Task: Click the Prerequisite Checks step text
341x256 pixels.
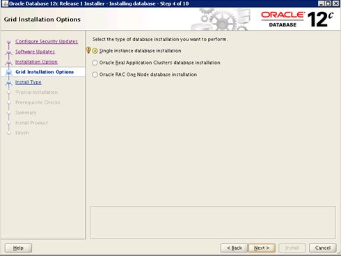Action: tap(38, 102)
